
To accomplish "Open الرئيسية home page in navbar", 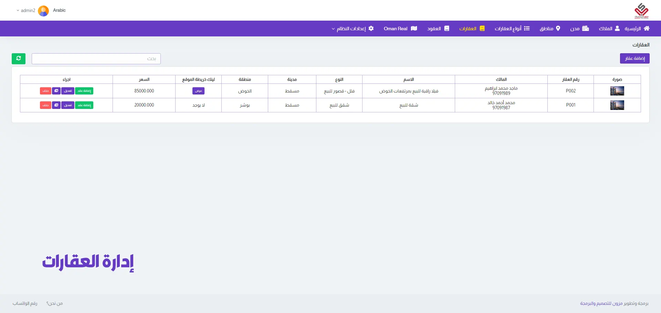I will pyautogui.click(x=637, y=29).
